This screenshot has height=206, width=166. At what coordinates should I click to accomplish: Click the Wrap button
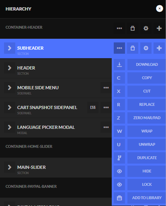[147, 131]
